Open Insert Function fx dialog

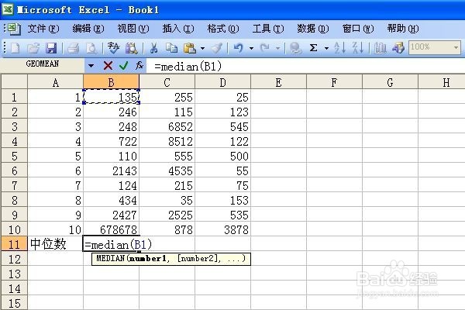(139, 66)
